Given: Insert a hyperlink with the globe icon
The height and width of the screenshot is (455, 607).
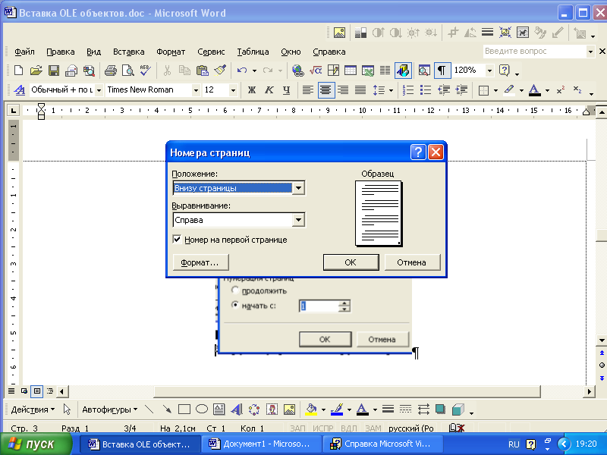Looking at the screenshot, I should pyautogui.click(x=297, y=71).
